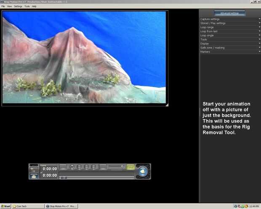Switch to Stop Motion Pro taskbar item

[61, 206]
